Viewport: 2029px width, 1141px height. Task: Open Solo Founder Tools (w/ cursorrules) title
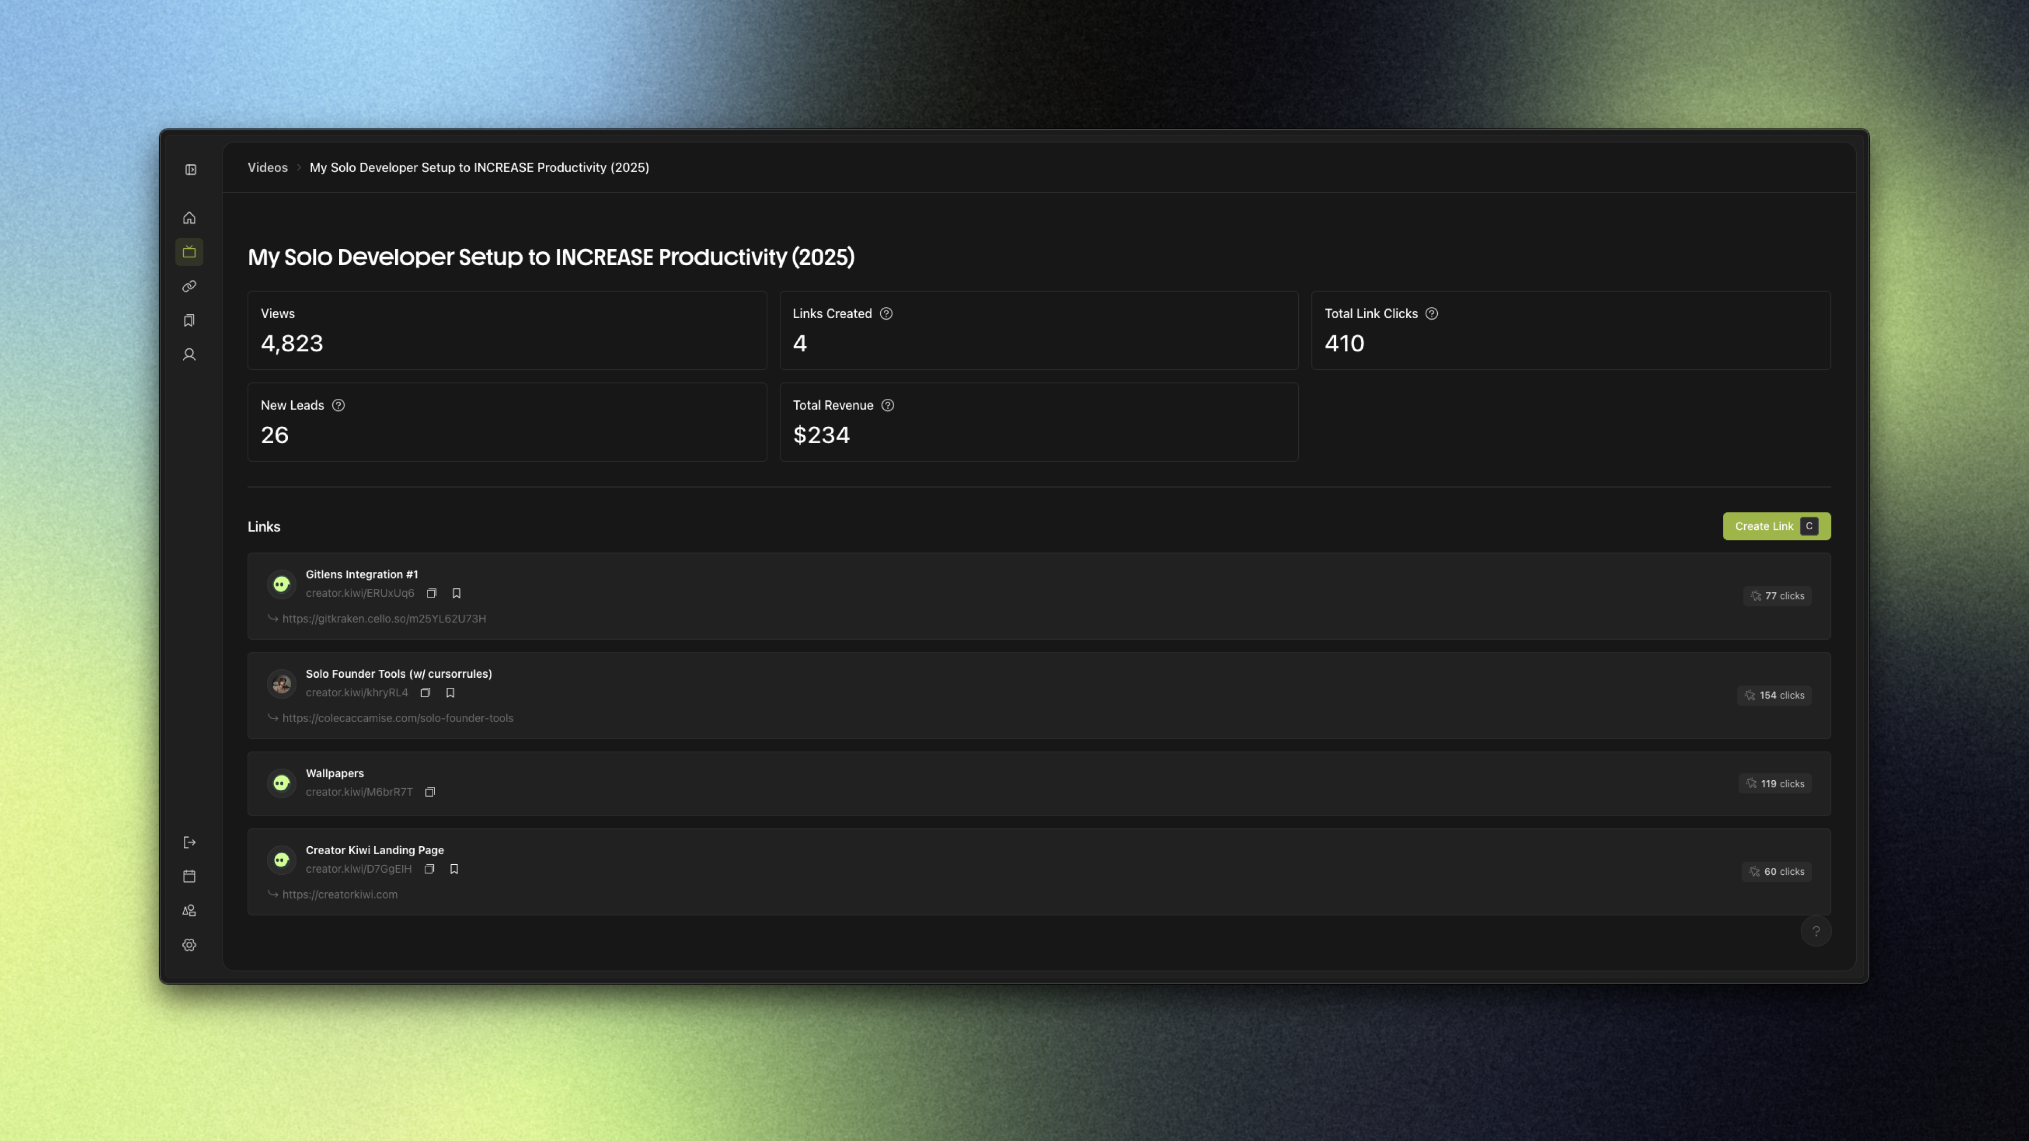click(398, 674)
